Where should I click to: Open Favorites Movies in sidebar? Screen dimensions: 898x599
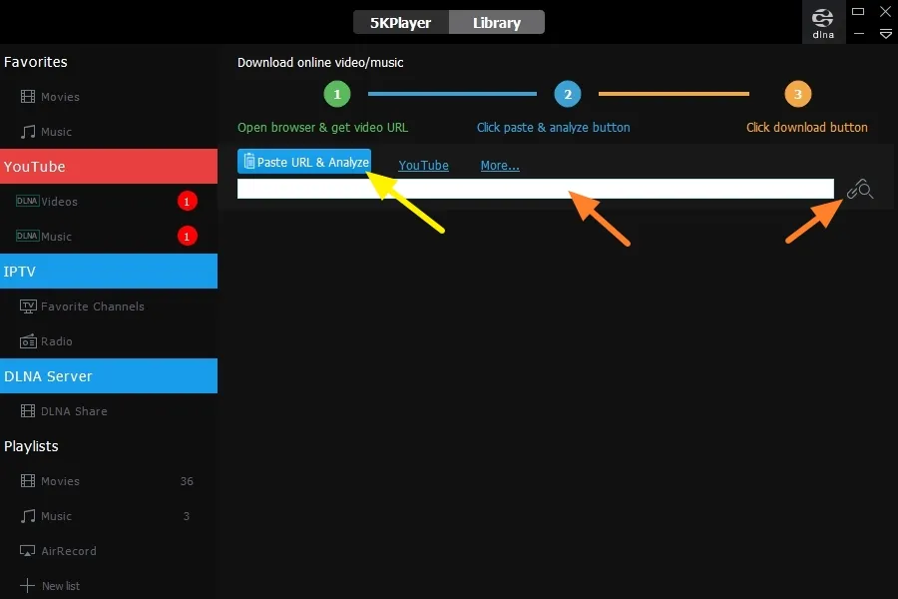[60, 97]
